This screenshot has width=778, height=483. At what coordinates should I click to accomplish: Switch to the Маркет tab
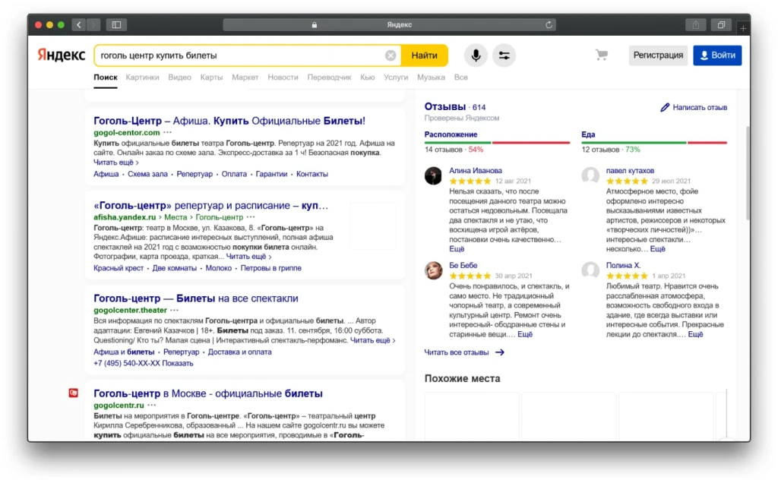245,77
